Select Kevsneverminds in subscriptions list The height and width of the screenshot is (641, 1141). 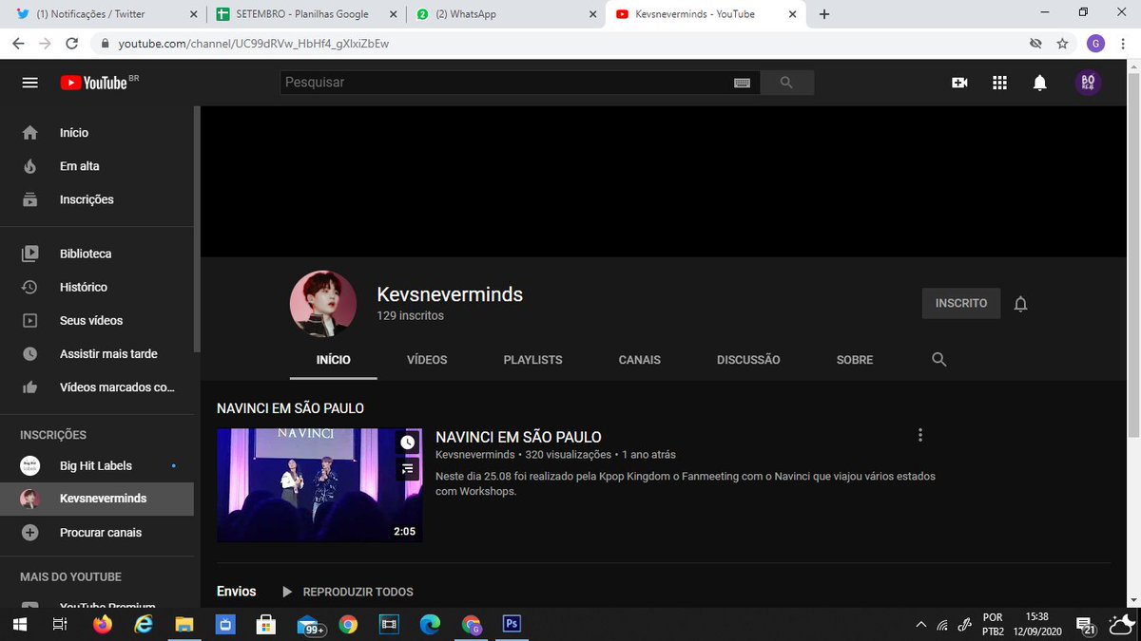coord(97,499)
